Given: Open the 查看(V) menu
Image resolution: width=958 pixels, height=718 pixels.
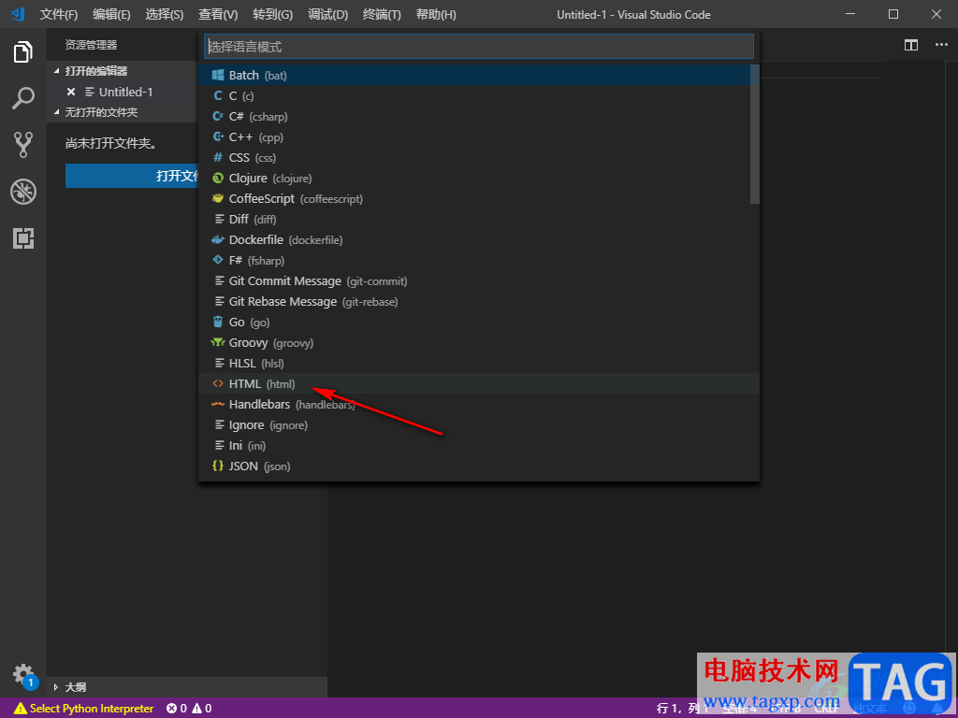Looking at the screenshot, I should click(218, 14).
